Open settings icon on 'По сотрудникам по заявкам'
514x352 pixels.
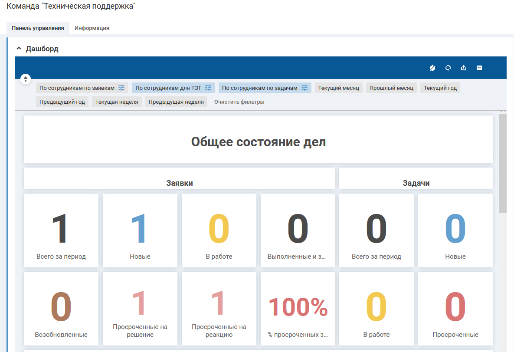click(121, 88)
